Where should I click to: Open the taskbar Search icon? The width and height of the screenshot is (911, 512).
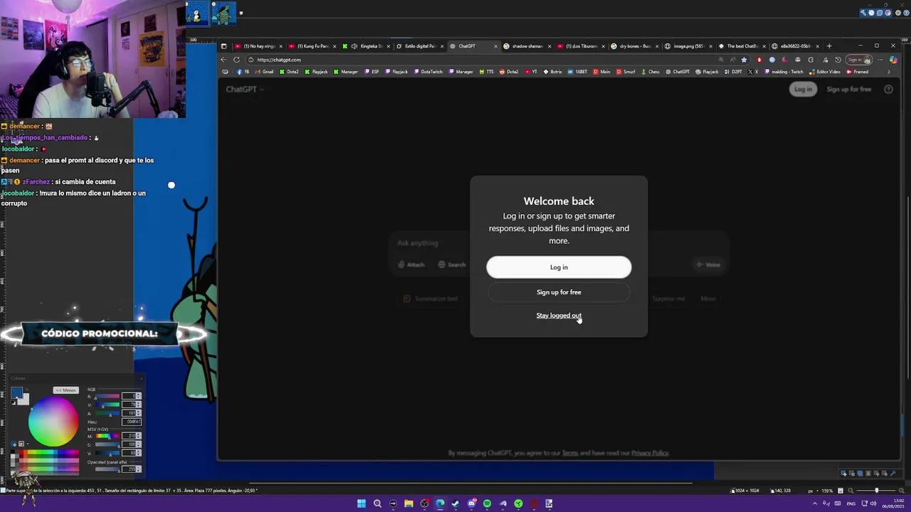(x=377, y=503)
